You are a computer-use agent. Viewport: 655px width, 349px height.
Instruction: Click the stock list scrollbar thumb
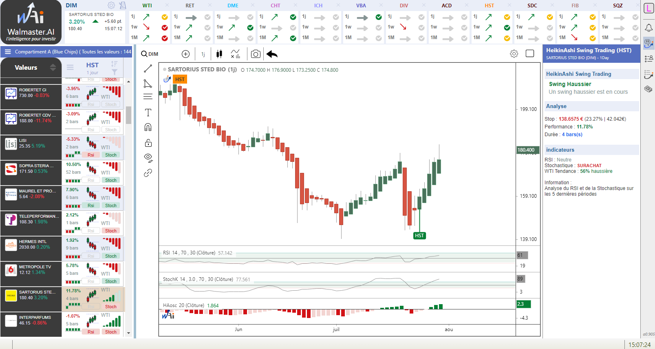tap(129, 115)
